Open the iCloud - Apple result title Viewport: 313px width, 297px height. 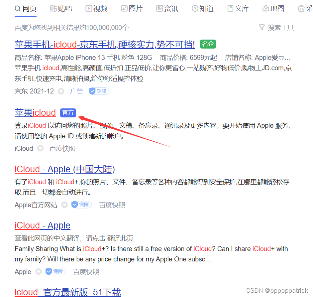point(42,225)
